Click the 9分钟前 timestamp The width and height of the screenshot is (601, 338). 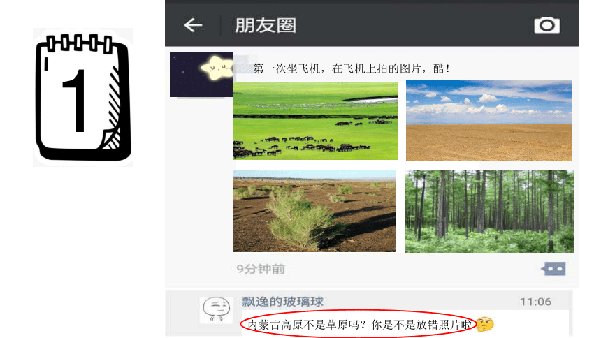coord(261,269)
